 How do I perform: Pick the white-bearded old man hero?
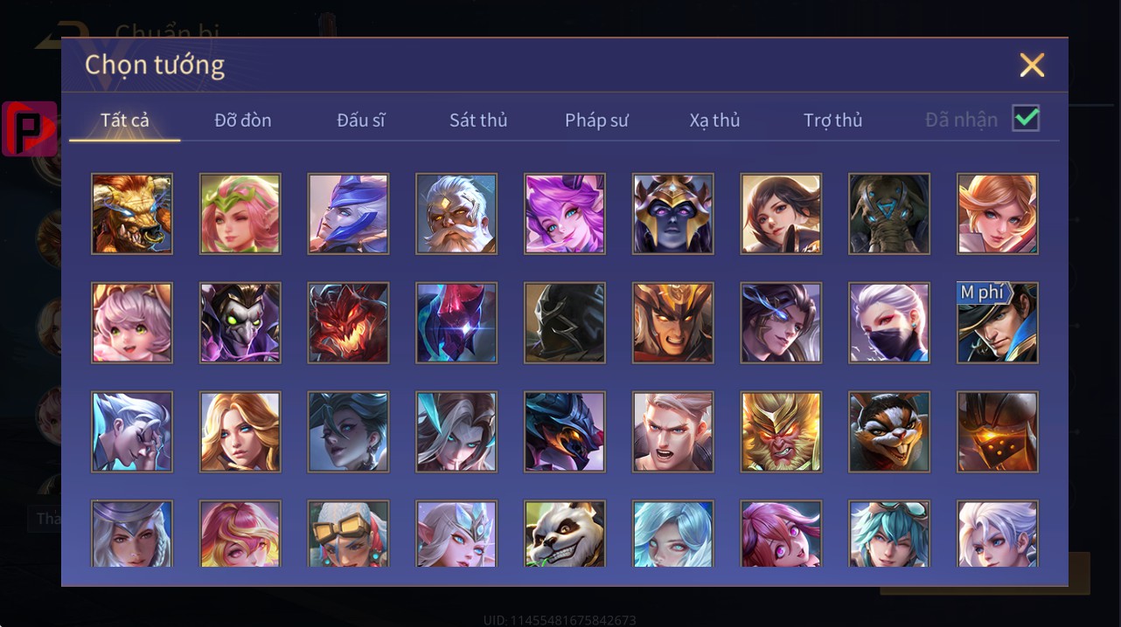point(456,214)
